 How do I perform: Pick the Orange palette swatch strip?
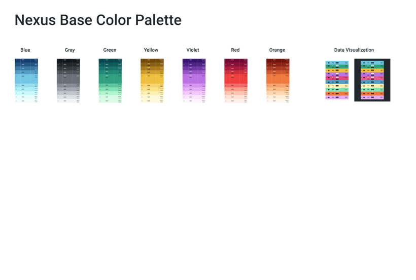[278, 81]
